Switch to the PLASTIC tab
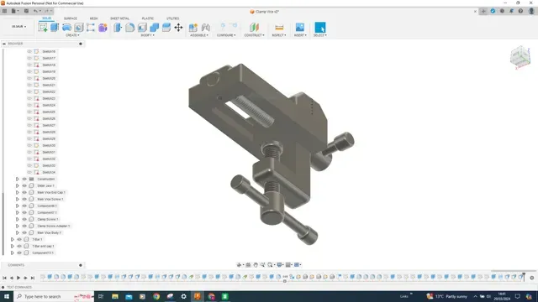This screenshot has width=538, height=302. coord(148,18)
